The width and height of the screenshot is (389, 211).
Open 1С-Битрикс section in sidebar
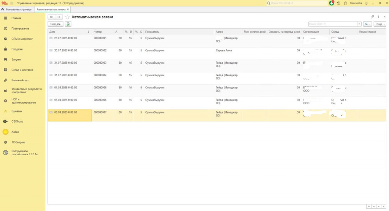click(22, 142)
